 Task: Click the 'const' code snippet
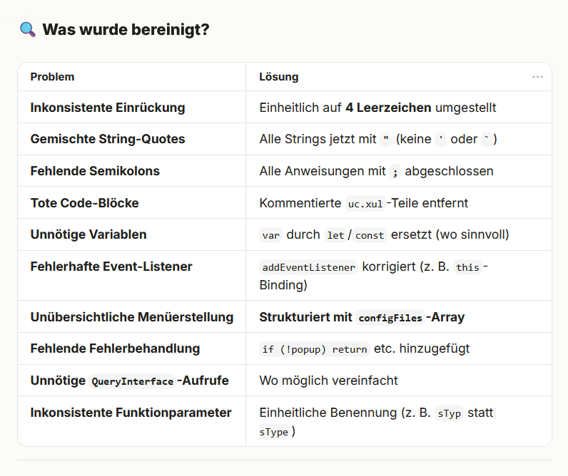click(x=370, y=235)
